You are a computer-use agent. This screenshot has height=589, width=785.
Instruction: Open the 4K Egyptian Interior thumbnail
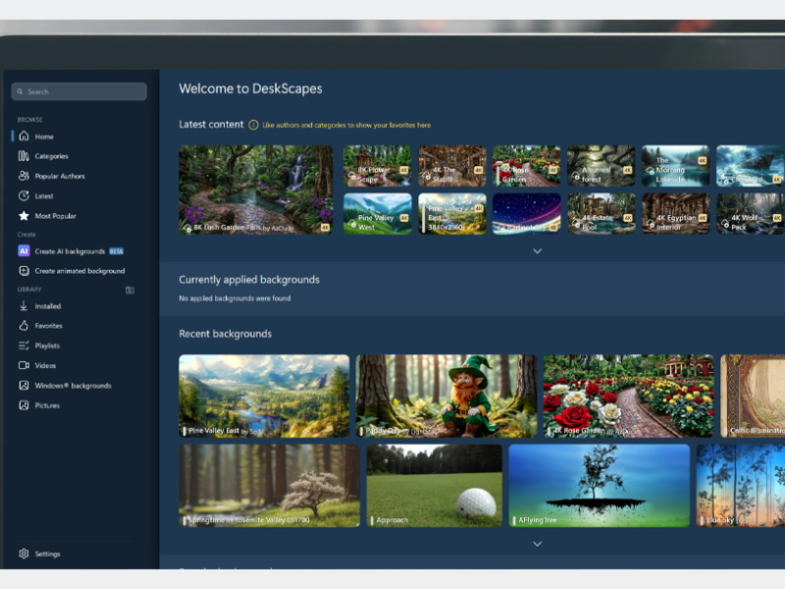pyautogui.click(x=676, y=214)
